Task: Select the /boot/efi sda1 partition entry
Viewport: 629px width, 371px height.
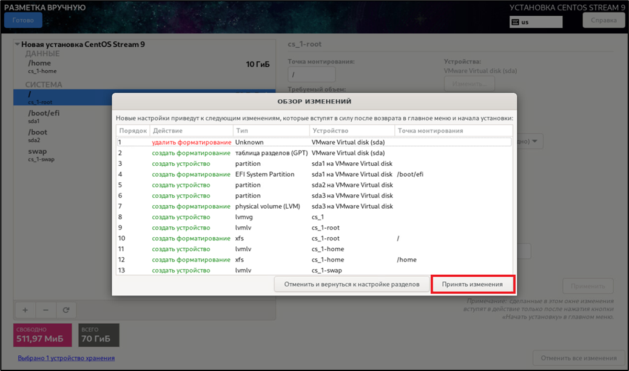Action: pyautogui.click(x=62, y=116)
